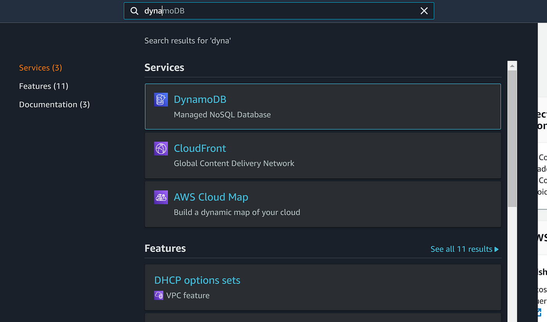Open the AWS Cloud Map link

coord(211,197)
